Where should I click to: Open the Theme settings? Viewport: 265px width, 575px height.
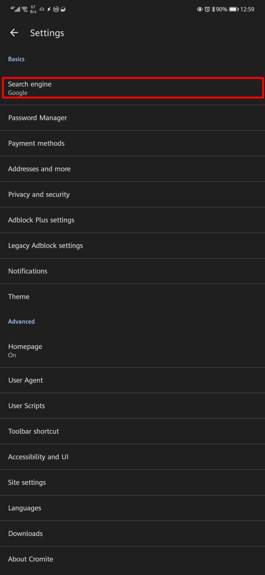pyautogui.click(x=132, y=296)
